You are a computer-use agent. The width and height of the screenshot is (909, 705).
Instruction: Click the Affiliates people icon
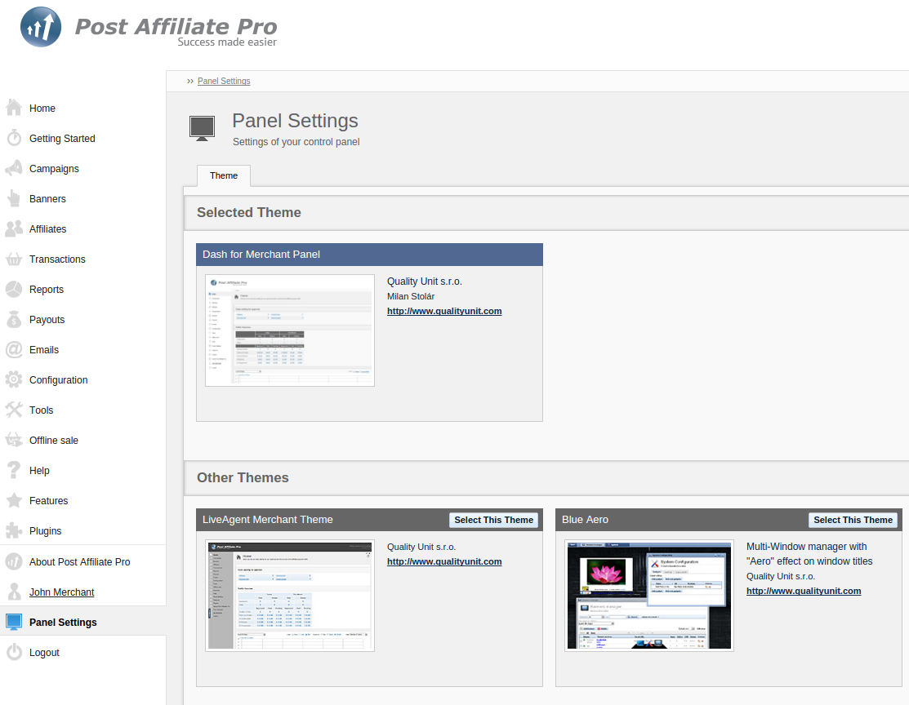click(x=14, y=228)
